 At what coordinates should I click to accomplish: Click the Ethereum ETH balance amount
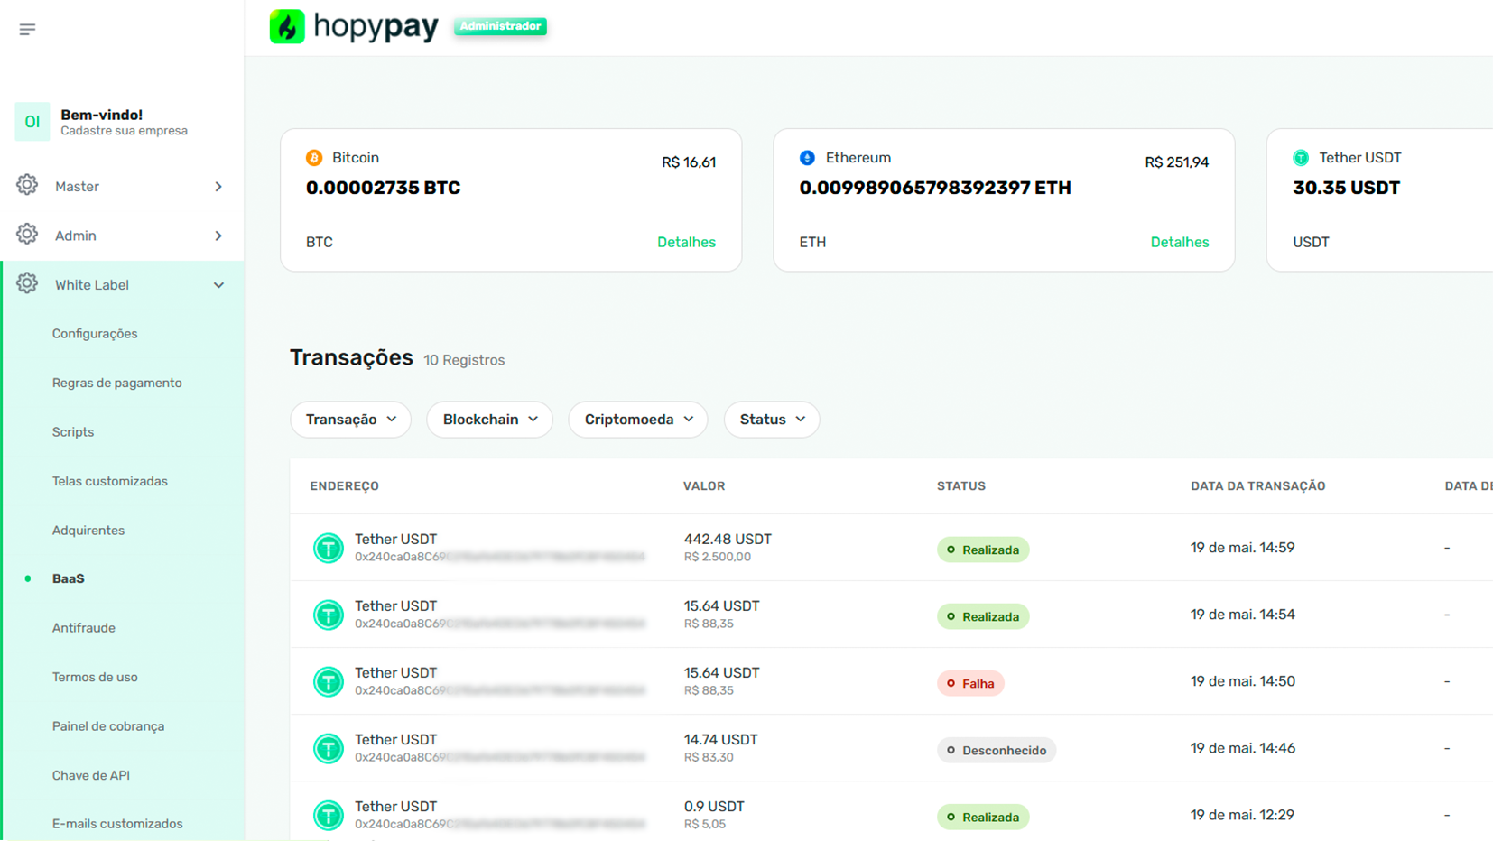[935, 188]
